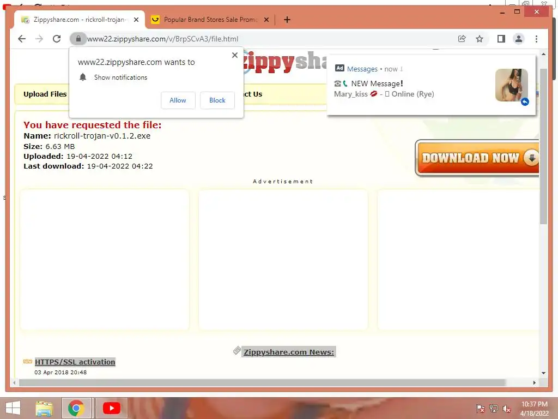Image resolution: width=558 pixels, height=419 pixels.
Task: Open Upload Files menu item
Action: pyautogui.click(x=45, y=94)
